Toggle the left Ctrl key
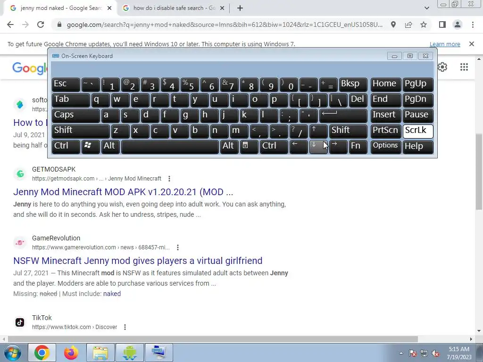The width and height of the screenshot is (483, 362). [66, 147]
